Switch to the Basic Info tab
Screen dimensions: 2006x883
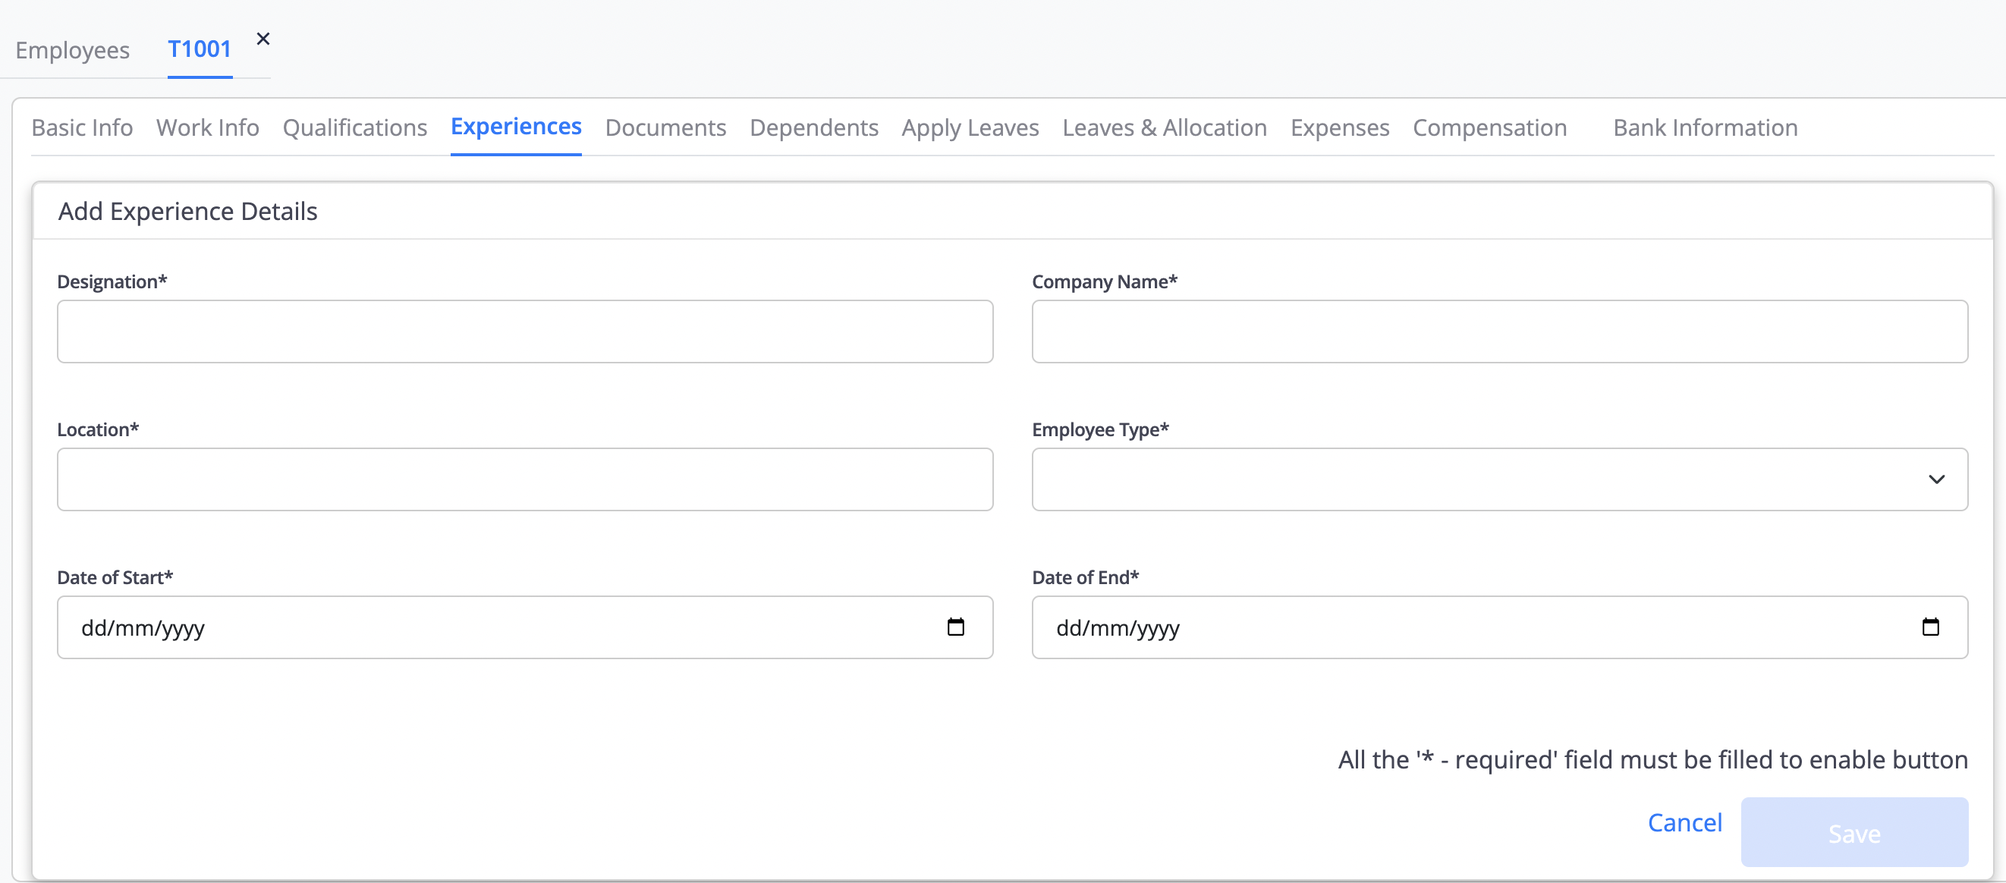pyautogui.click(x=82, y=127)
